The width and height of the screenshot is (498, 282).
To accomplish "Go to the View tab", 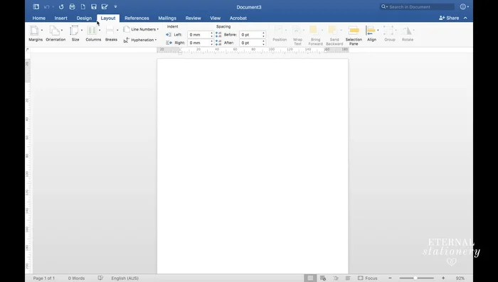I will (215, 18).
